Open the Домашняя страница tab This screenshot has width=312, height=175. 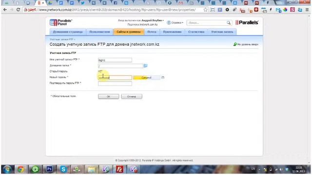tap(68, 32)
